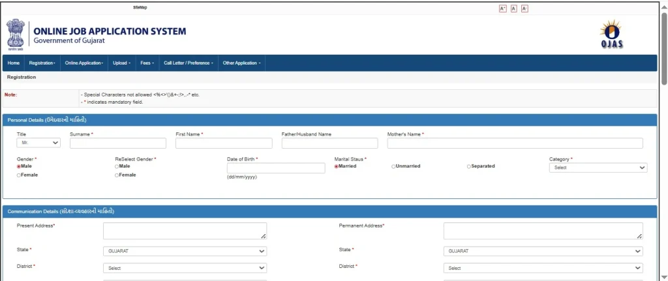Open the Registration menu
The width and height of the screenshot is (668, 281).
click(42, 63)
